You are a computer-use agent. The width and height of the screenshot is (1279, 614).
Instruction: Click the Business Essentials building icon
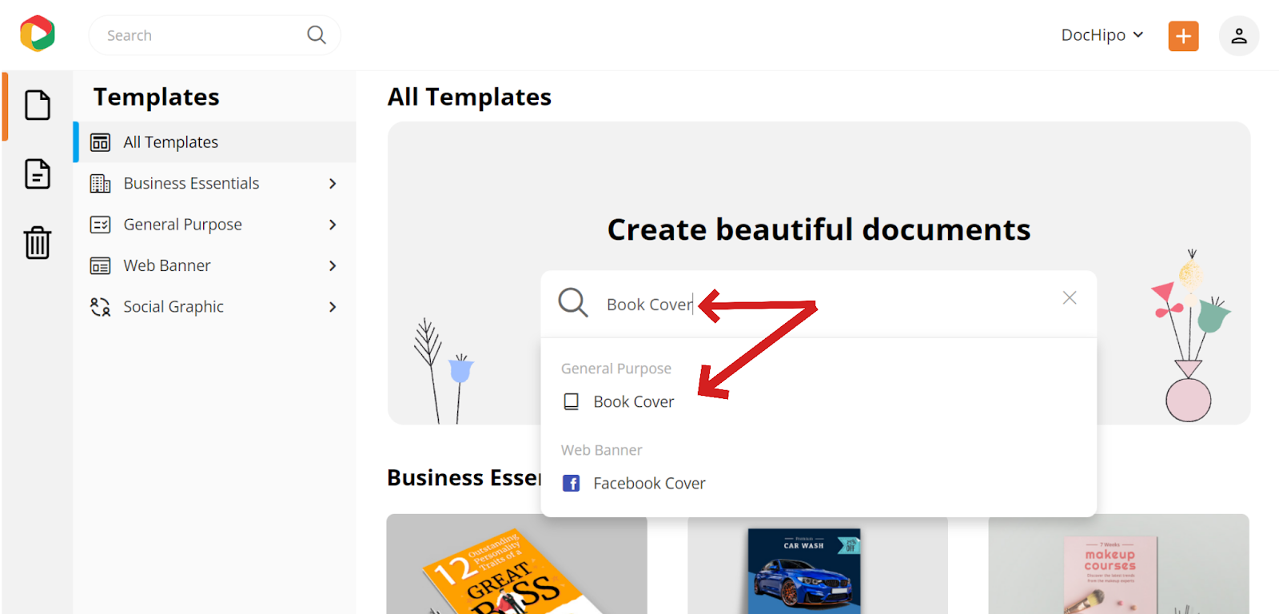[100, 184]
